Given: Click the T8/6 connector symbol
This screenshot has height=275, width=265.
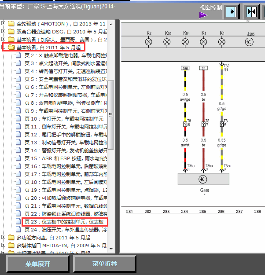Looking at the screenshot, I should pyautogui.click(x=222, y=124).
